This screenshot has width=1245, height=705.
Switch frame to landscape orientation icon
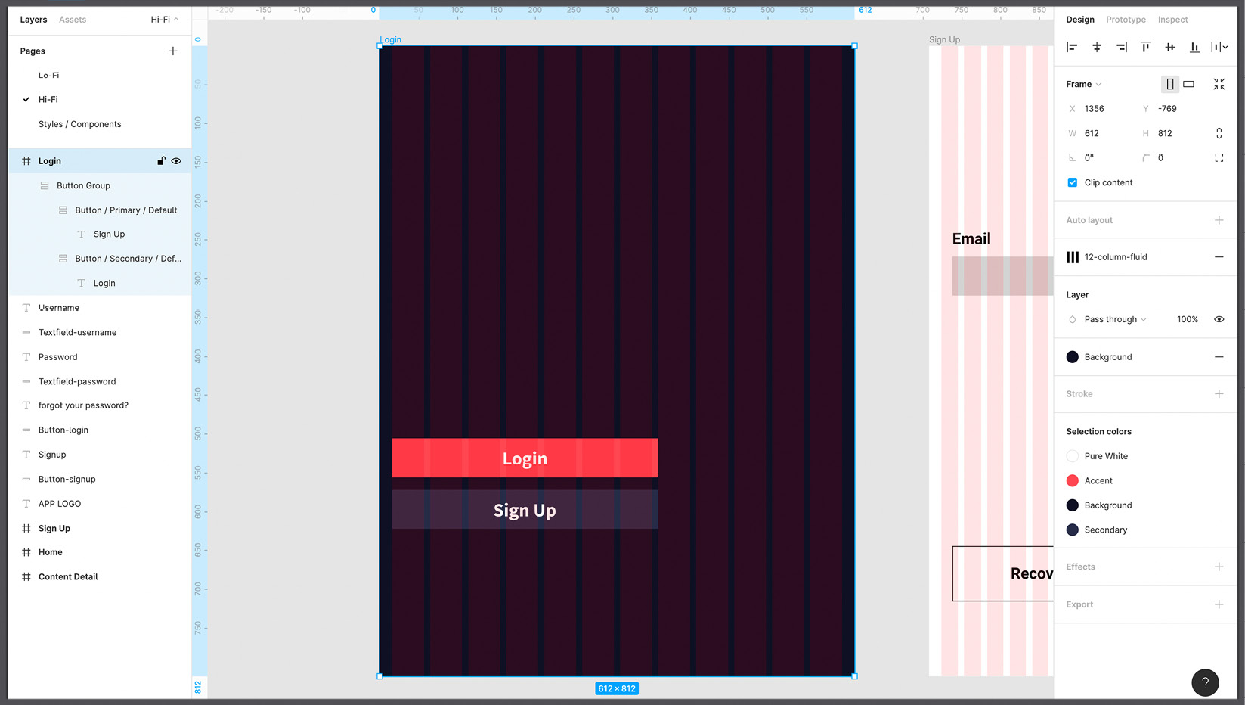point(1188,84)
